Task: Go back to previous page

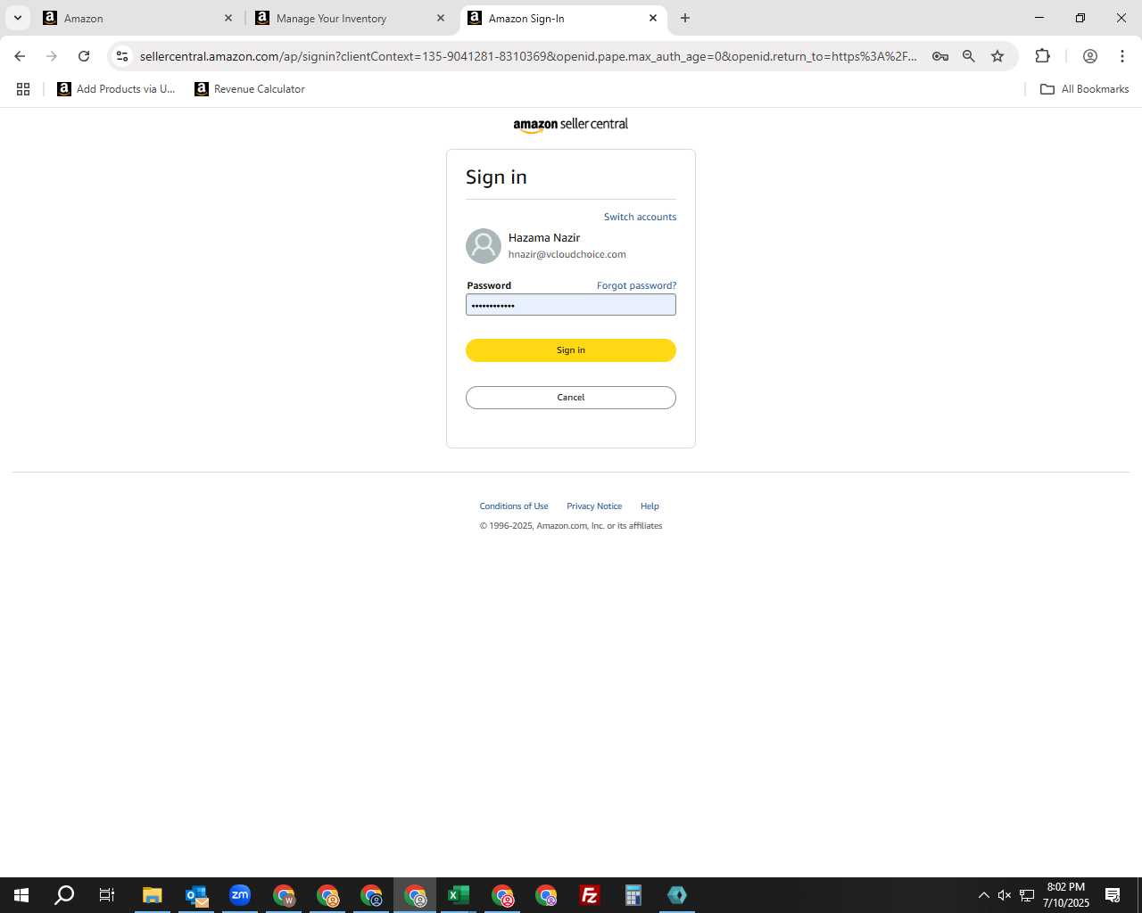Action: coord(20,56)
